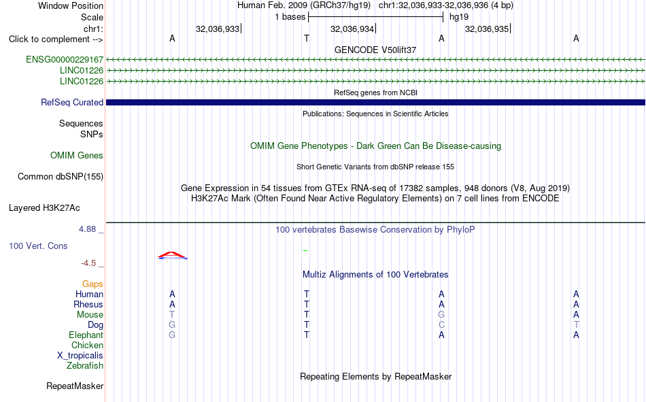Click the Dog alignment row label

click(95, 325)
